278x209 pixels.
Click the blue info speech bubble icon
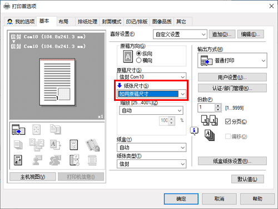(194, 130)
